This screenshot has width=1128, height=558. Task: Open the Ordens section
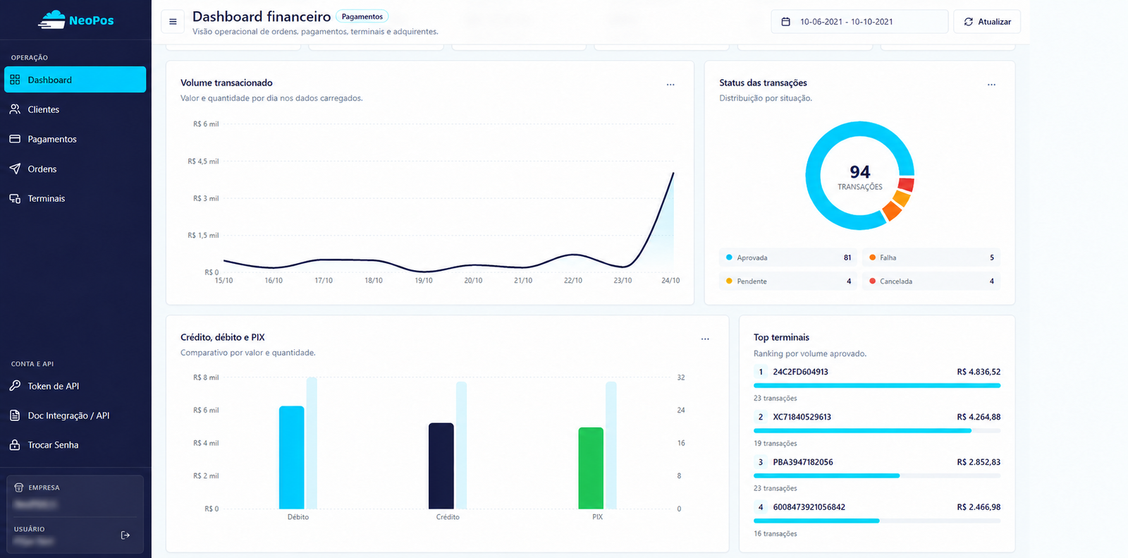tap(75, 169)
